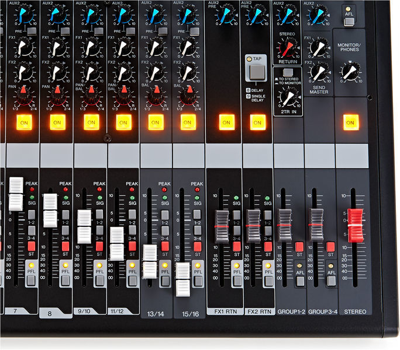The image size is (400, 350).
Task: Grab channel 7 white fader cap
Action: pos(16,194)
